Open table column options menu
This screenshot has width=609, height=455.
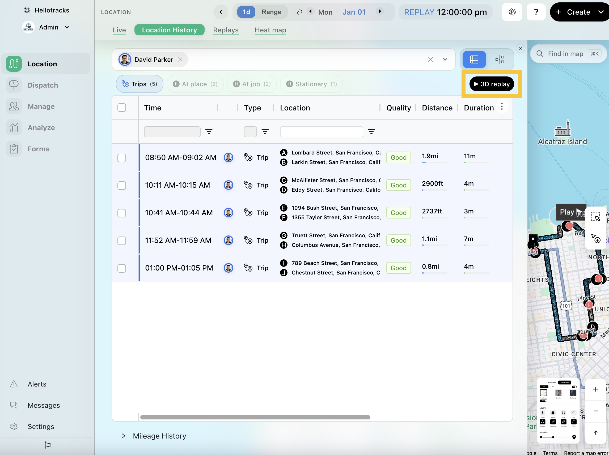502,106
